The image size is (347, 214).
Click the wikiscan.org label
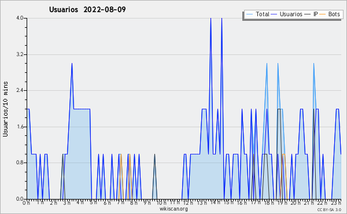pos(173,209)
